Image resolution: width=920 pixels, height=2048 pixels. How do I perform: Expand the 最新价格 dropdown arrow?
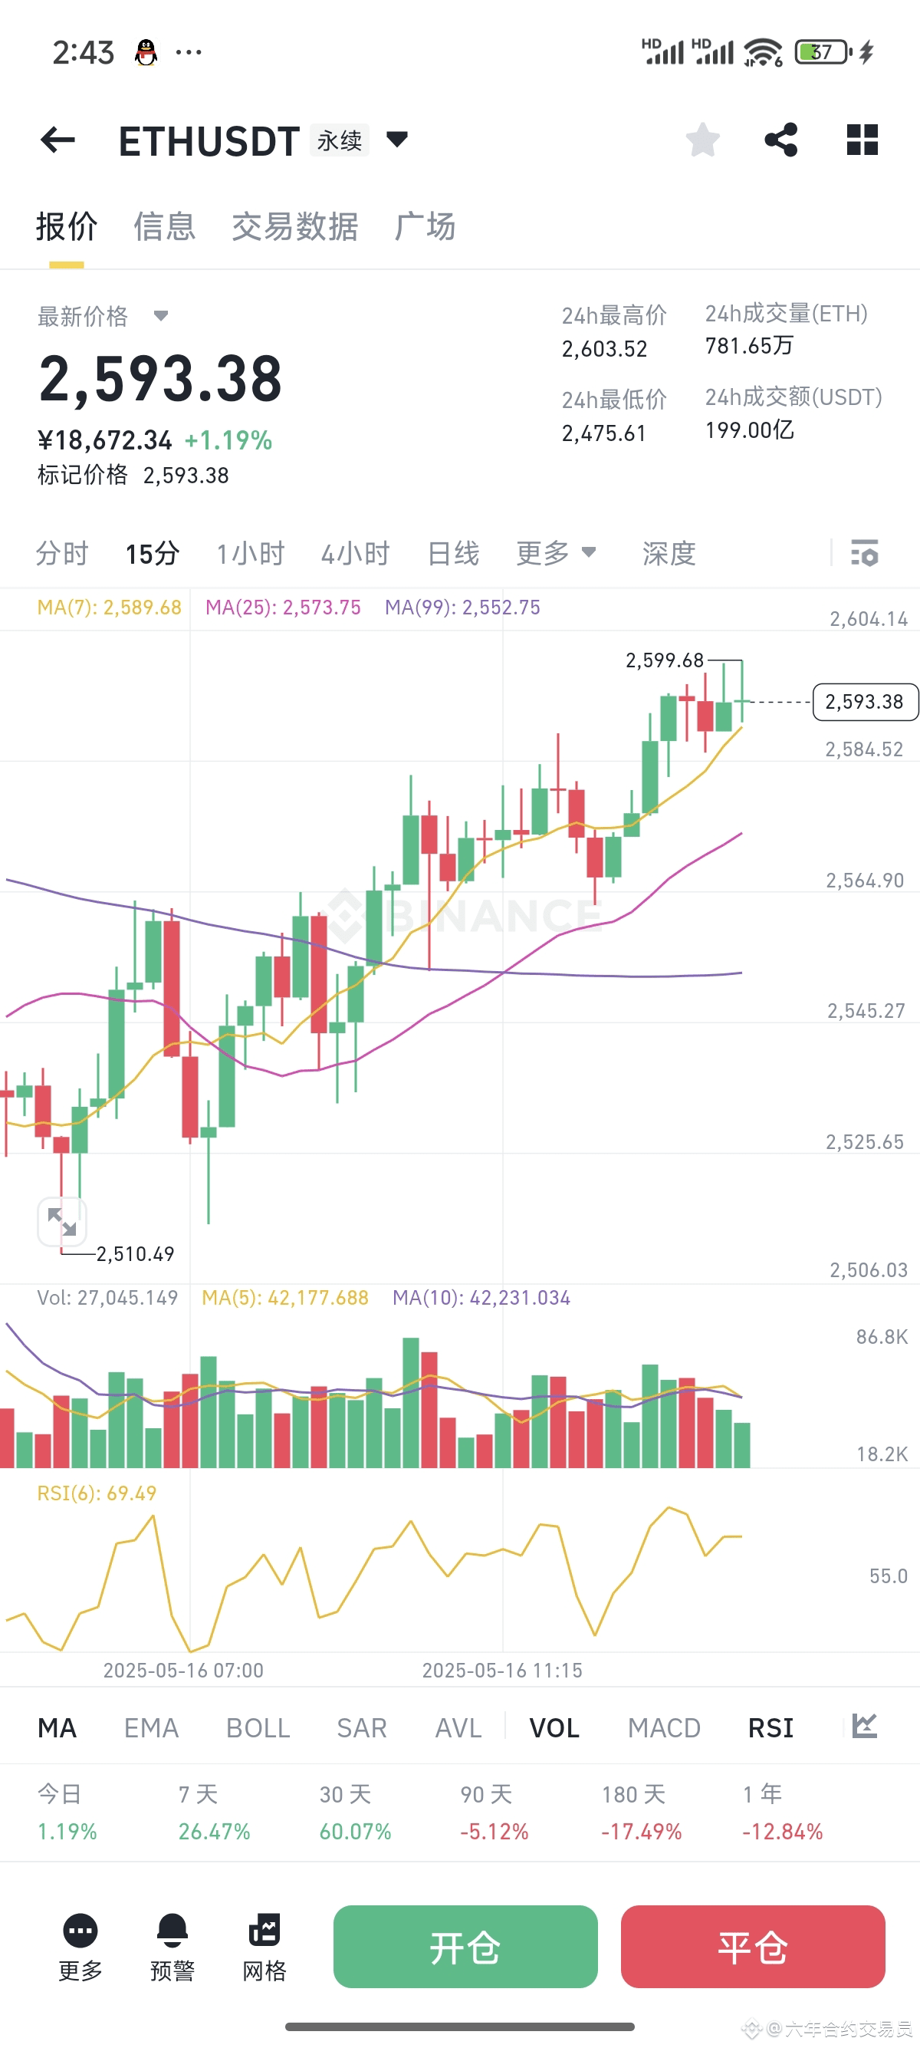point(161,315)
